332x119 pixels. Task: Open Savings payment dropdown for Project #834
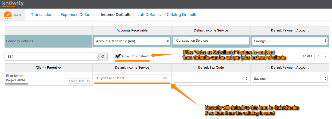coord(290,79)
